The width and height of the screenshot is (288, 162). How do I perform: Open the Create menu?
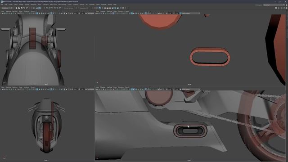10,4
